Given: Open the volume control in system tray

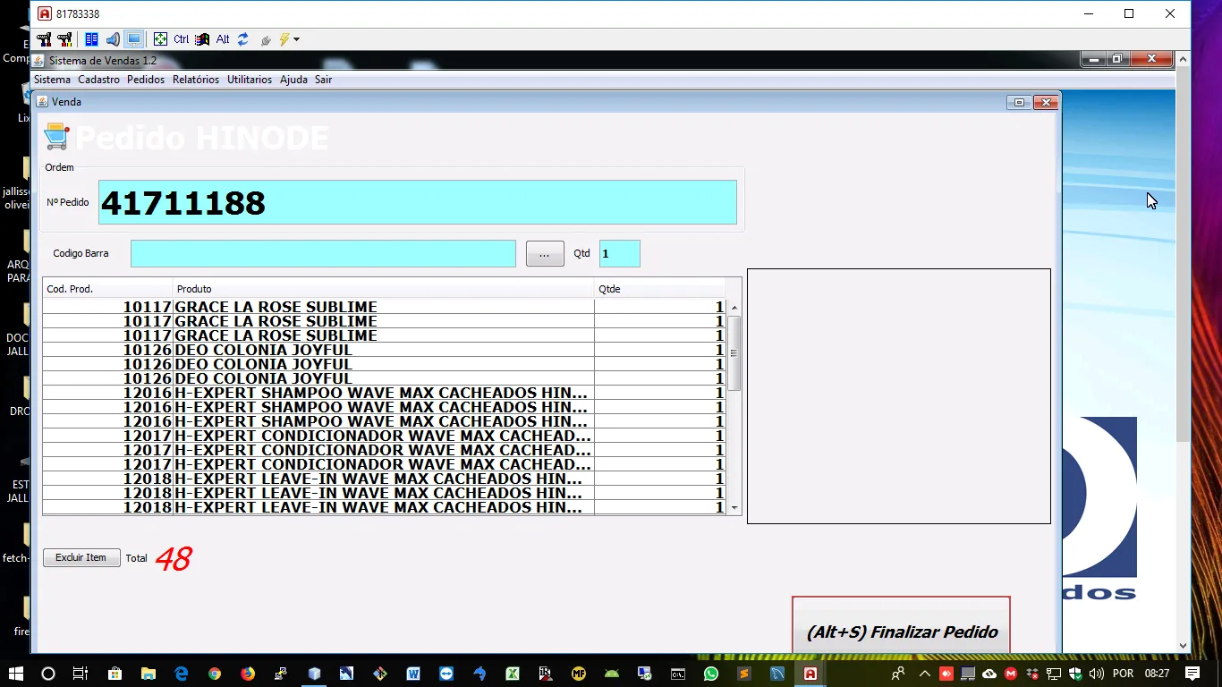Looking at the screenshot, I should 1097,674.
